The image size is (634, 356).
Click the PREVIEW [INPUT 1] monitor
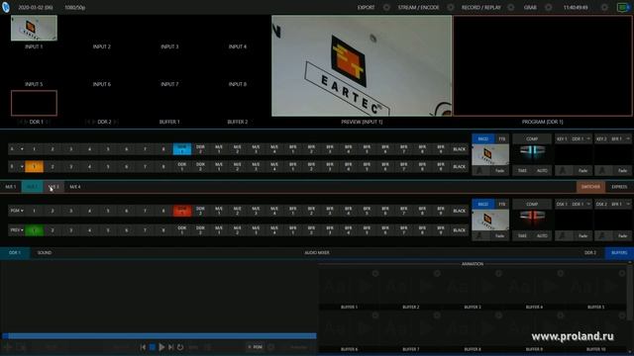click(x=362, y=66)
